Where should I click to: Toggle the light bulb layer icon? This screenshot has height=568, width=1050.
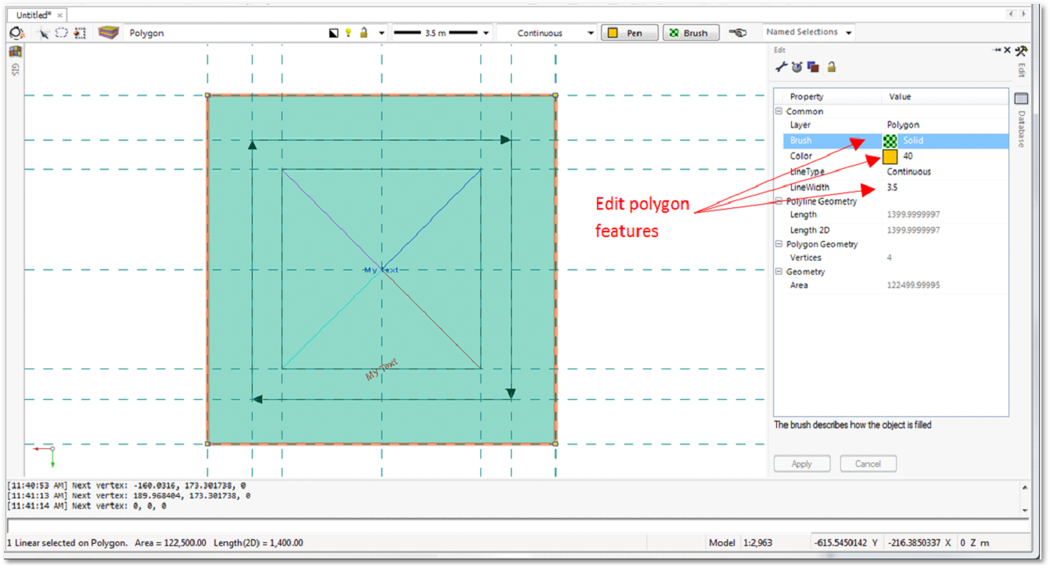click(348, 33)
